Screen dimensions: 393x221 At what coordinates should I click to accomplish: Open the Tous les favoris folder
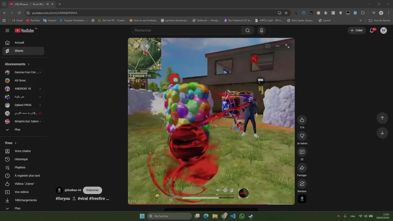tap(379, 21)
